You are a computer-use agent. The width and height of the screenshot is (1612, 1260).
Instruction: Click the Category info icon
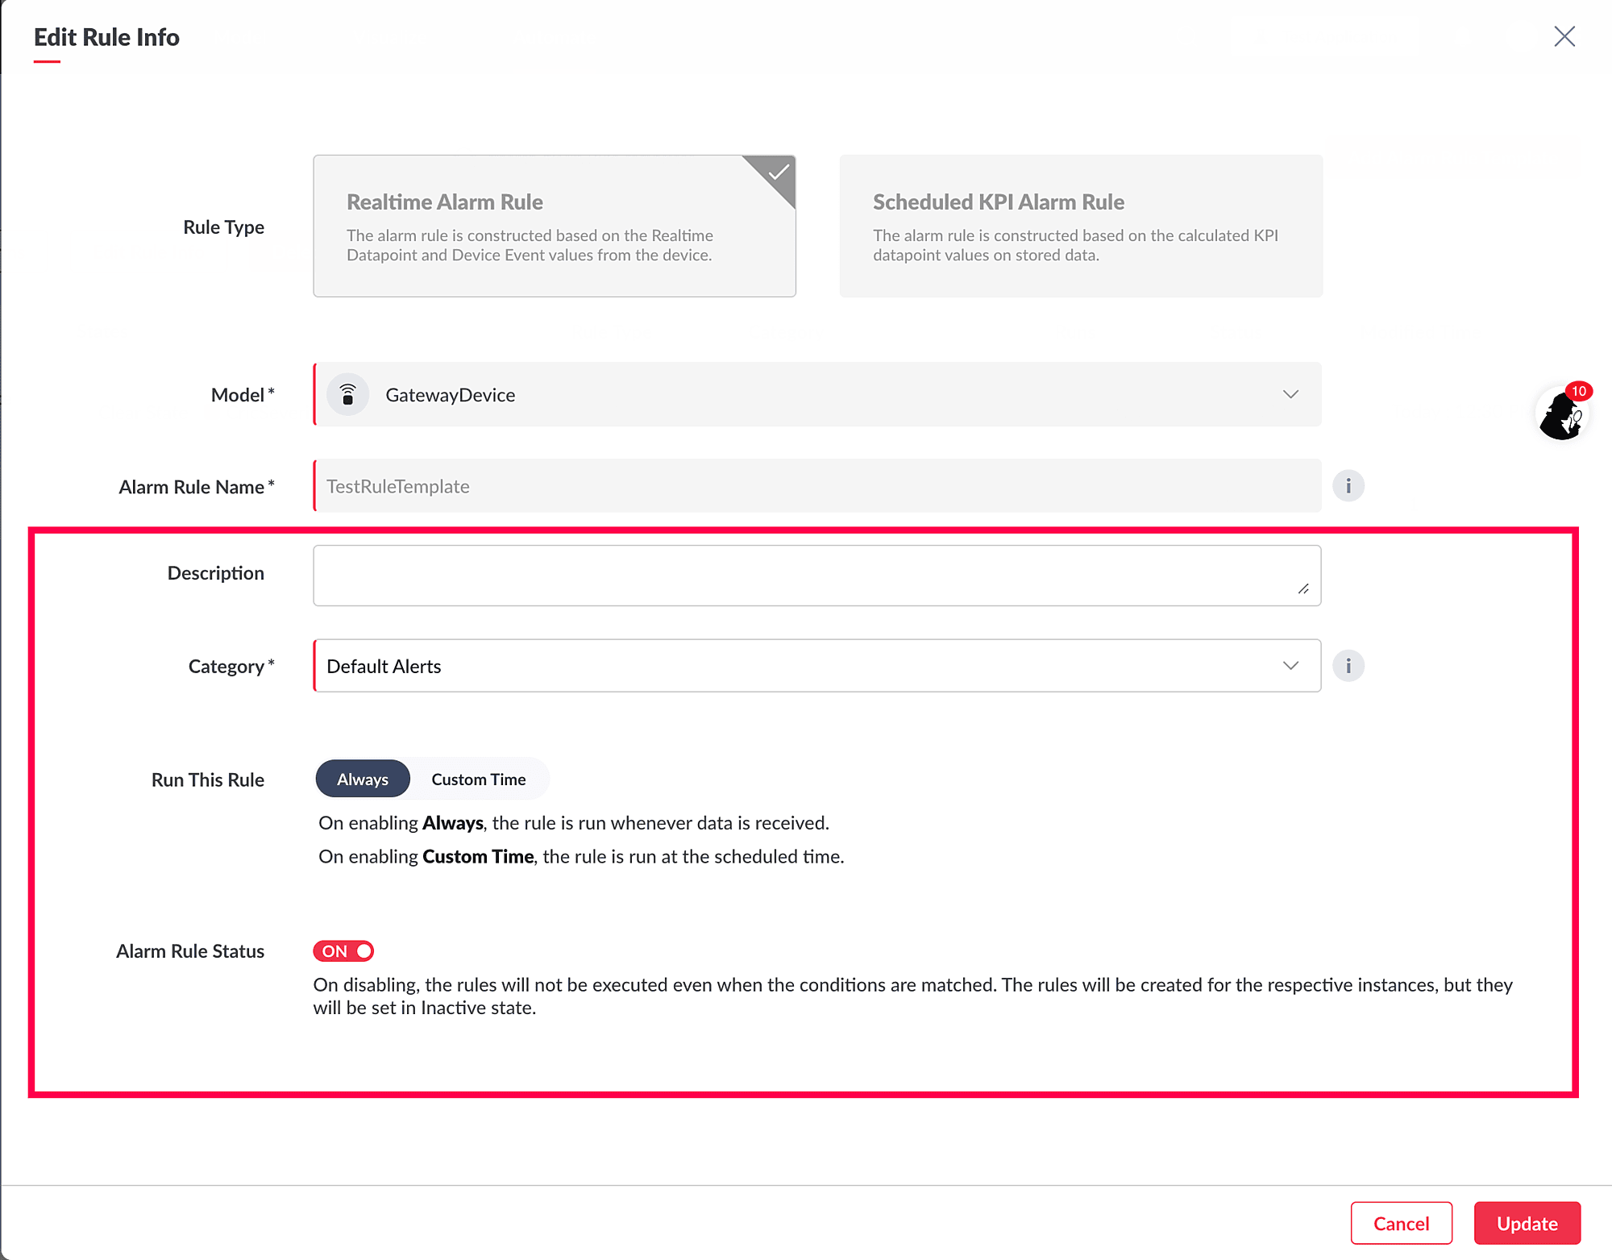pyautogui.click(x=1348, y=666)
